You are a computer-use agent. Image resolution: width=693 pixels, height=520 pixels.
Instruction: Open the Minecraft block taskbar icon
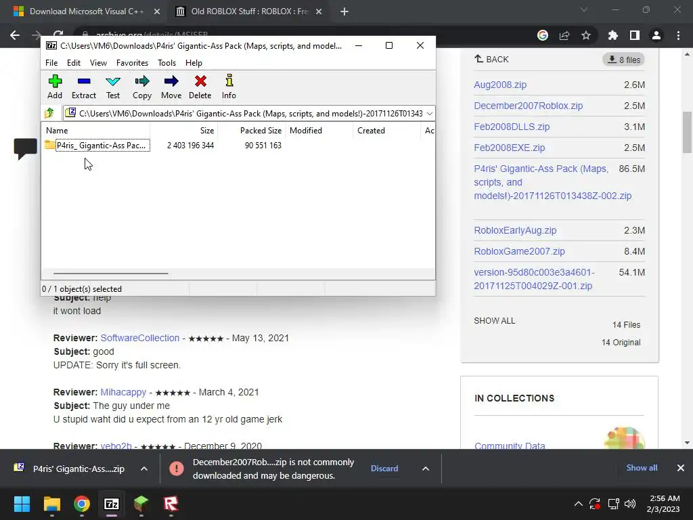pyautogui.click(x=141, y=504)
